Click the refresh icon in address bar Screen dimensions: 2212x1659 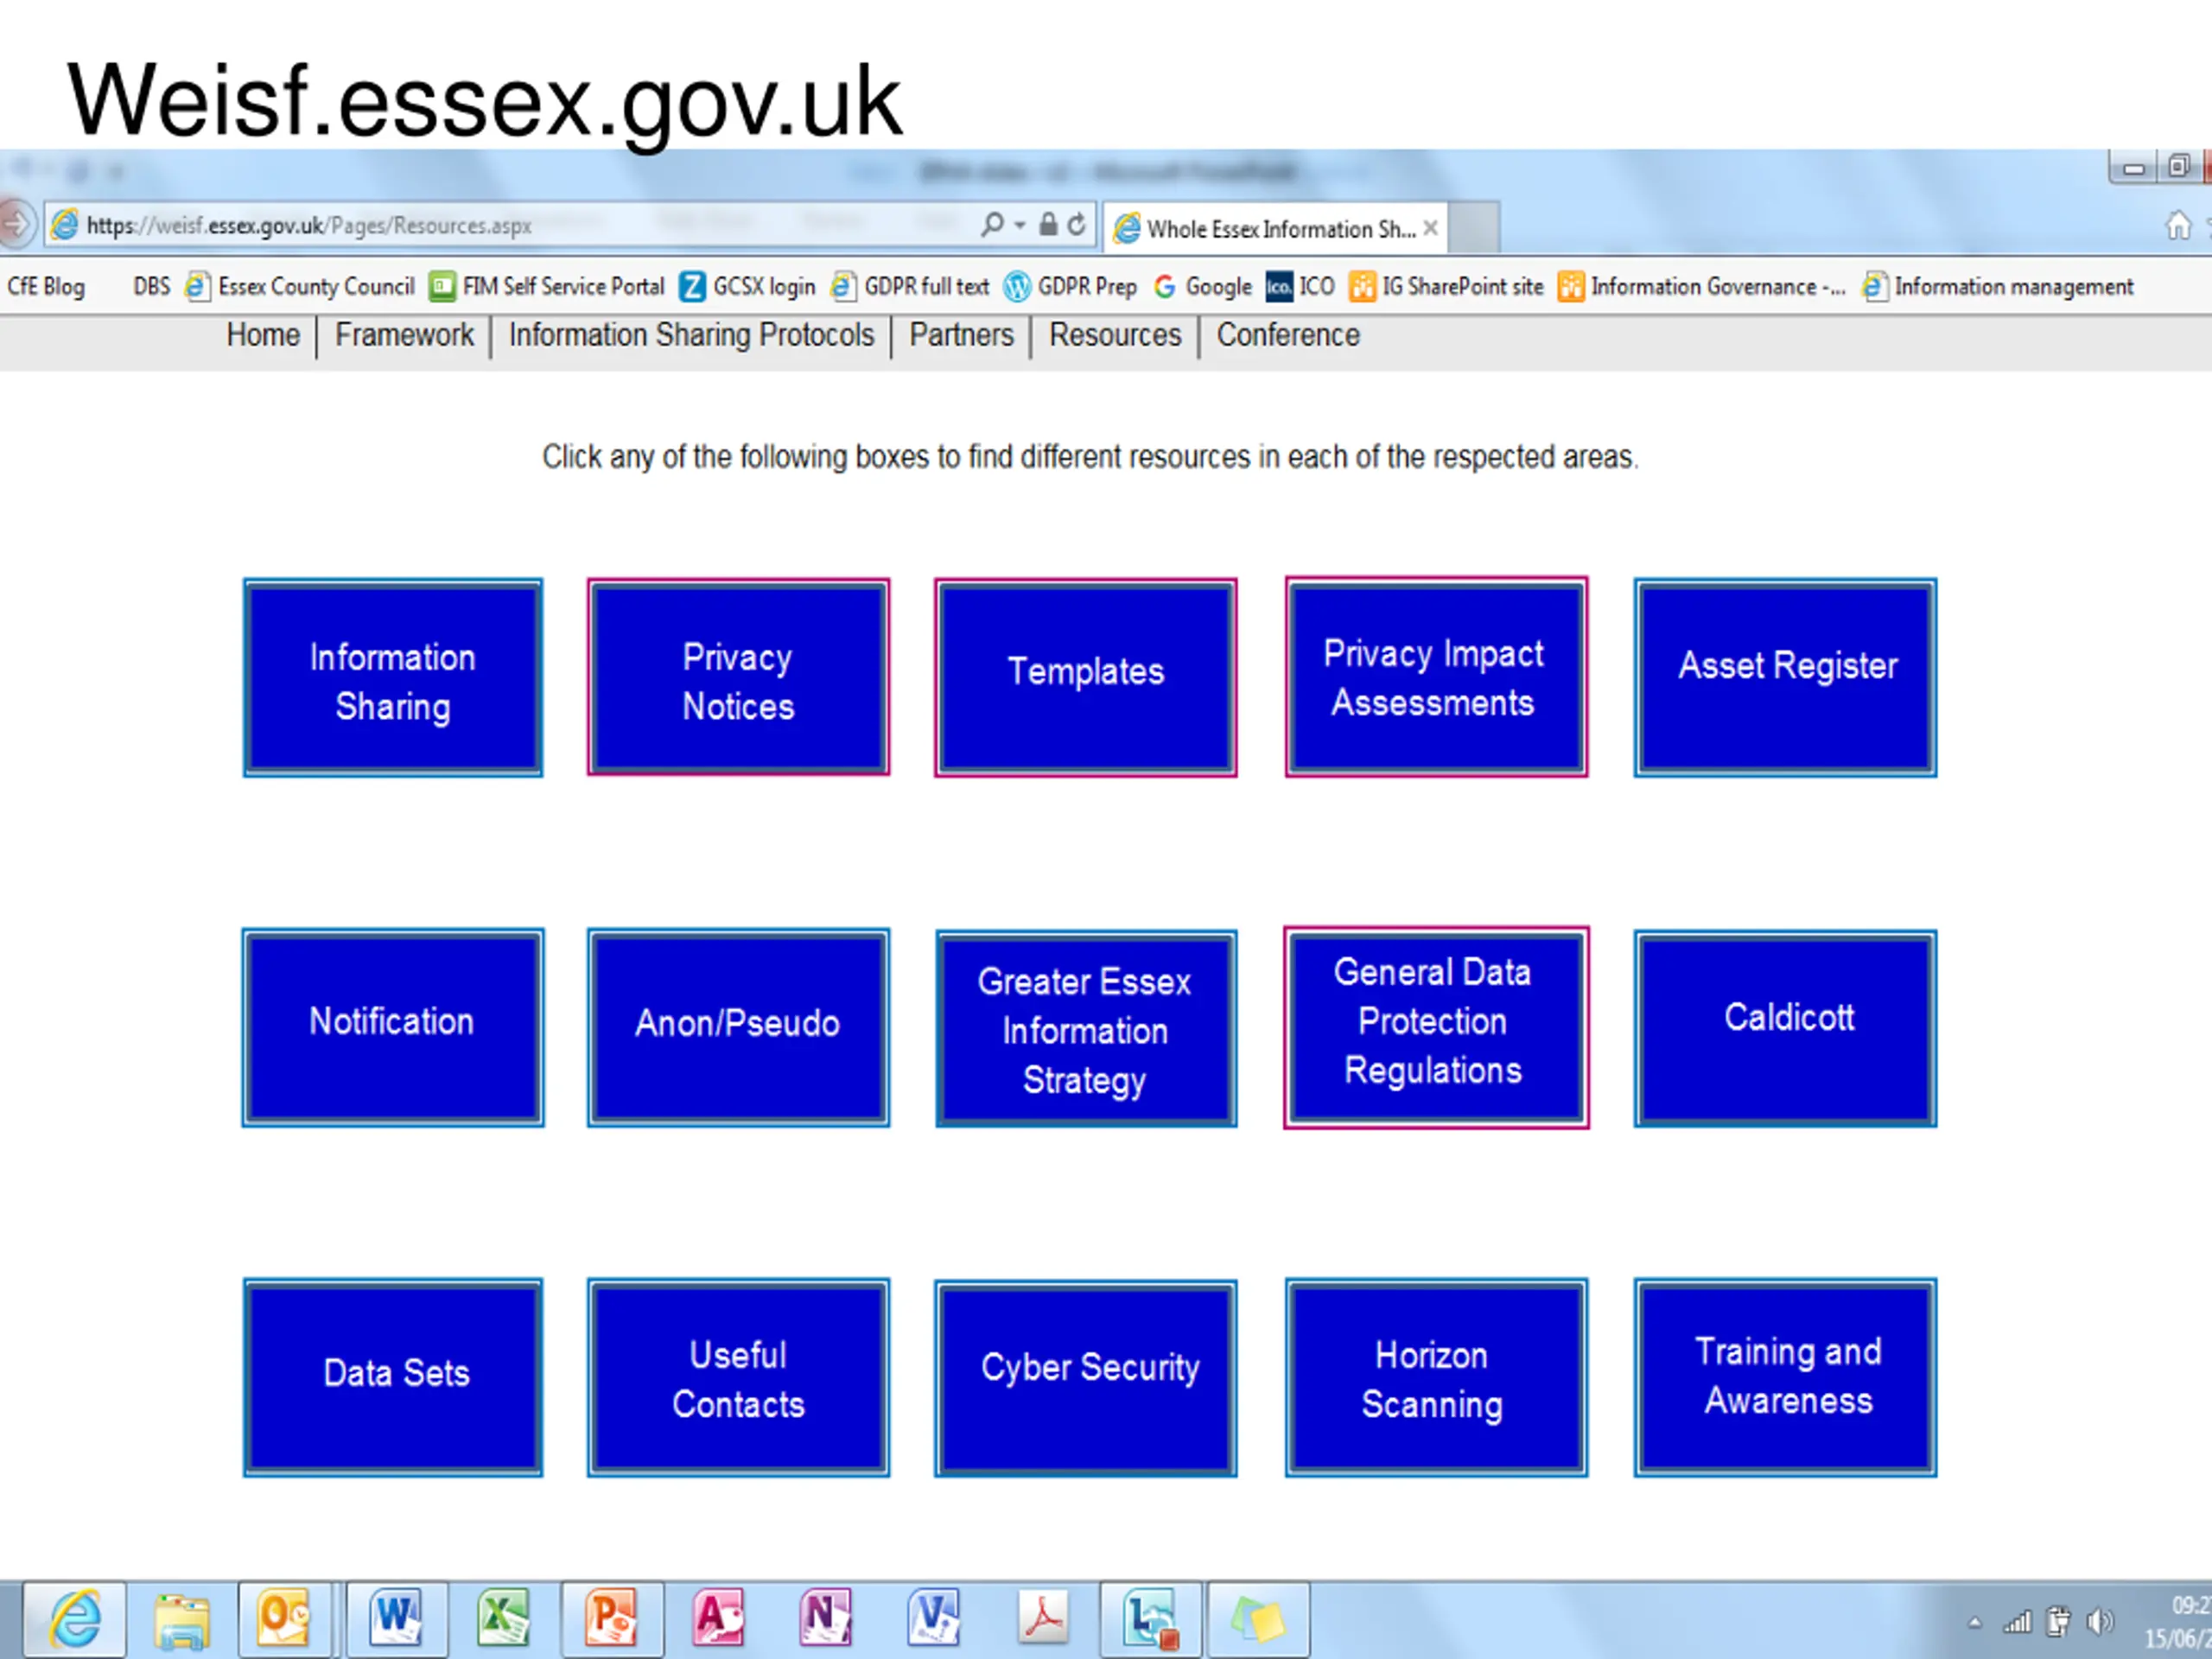(1076, 225)
